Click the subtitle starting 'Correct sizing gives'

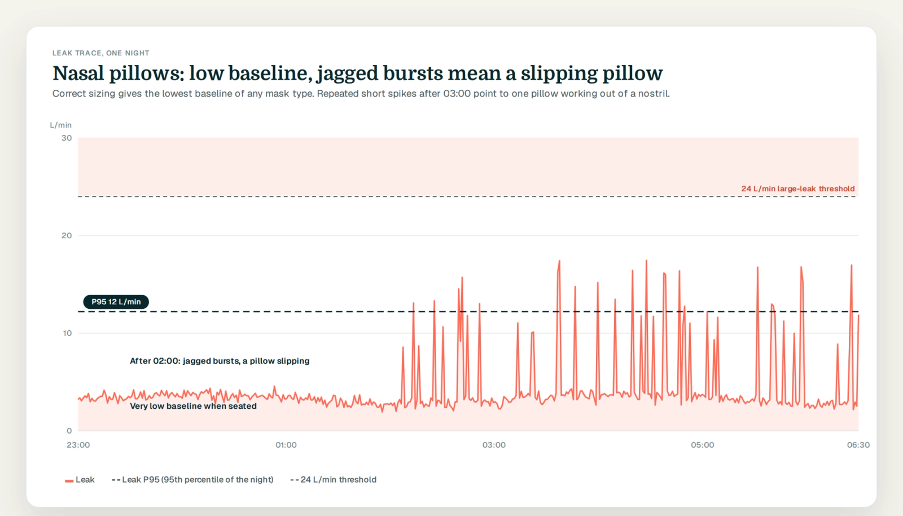[x=361, y=94]
